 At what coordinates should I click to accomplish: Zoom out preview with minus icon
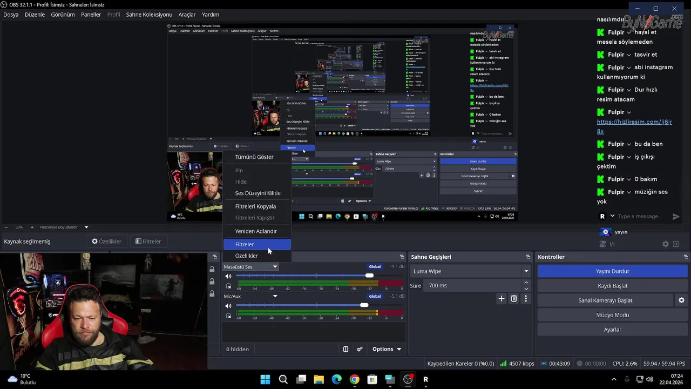(x=6, y=227)
